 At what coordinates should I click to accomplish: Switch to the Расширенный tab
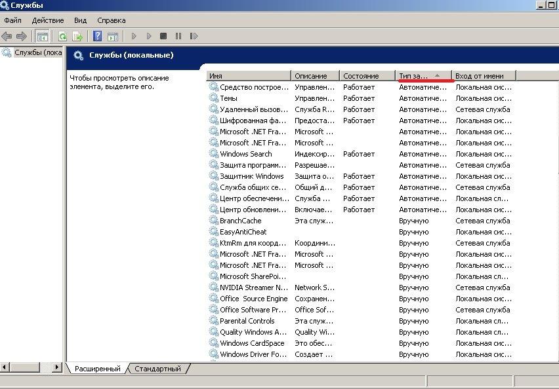[97, 369]
